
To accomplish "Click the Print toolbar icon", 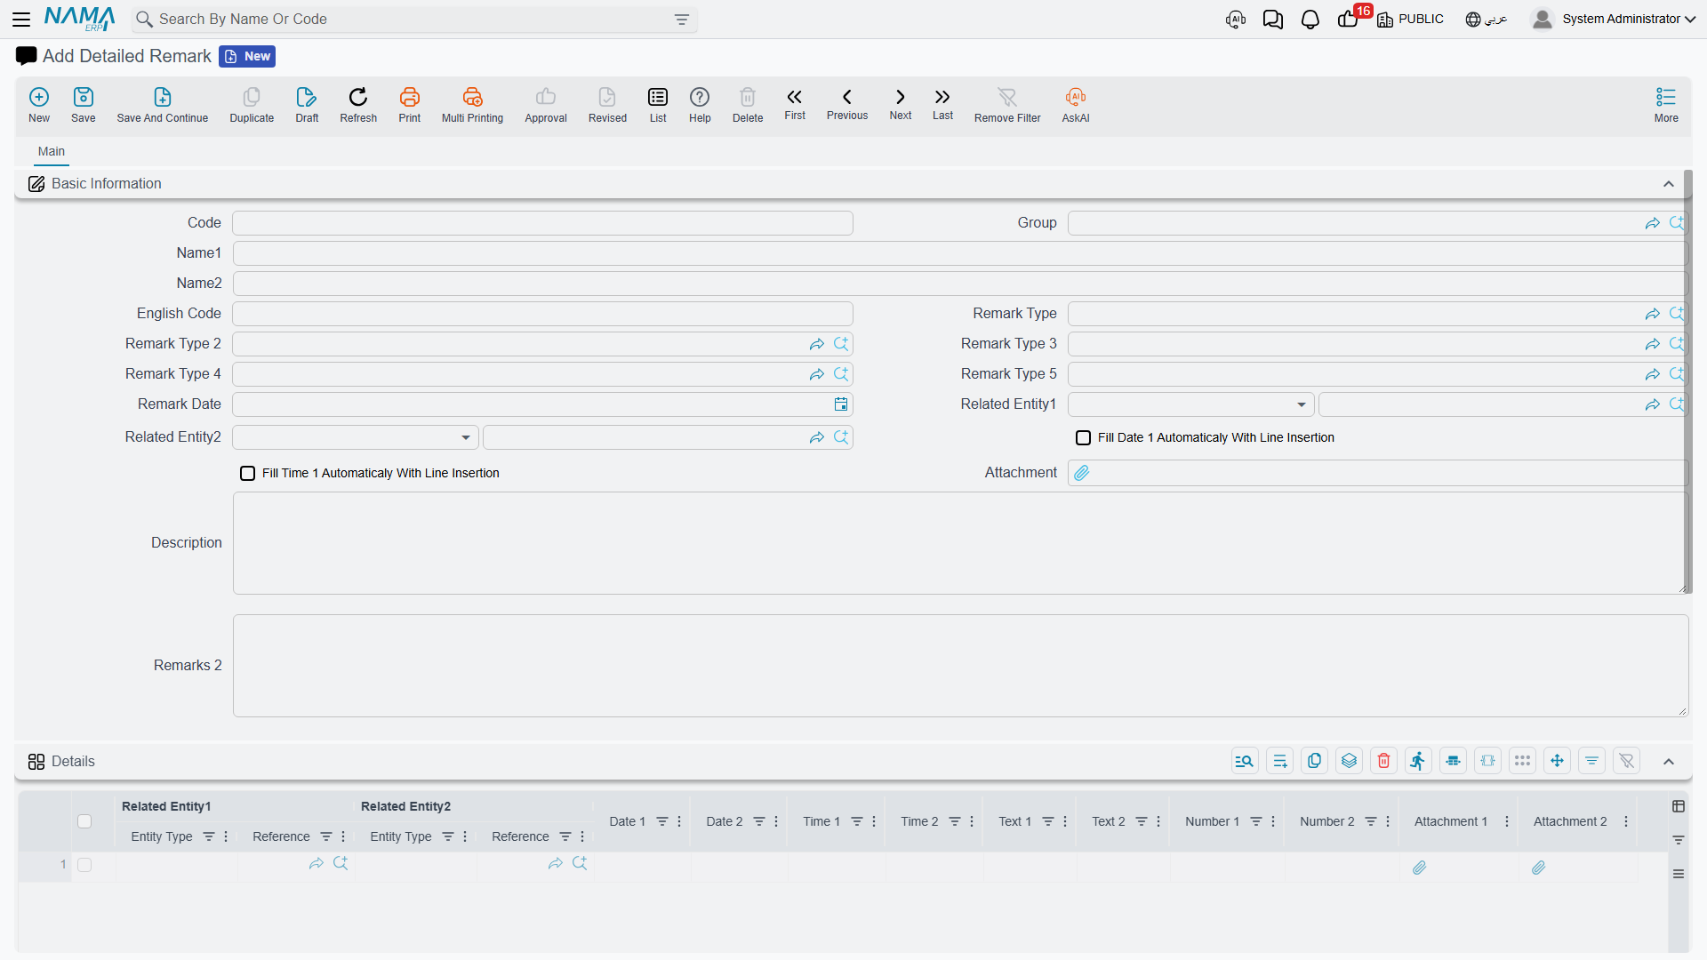I will [410, 105].
